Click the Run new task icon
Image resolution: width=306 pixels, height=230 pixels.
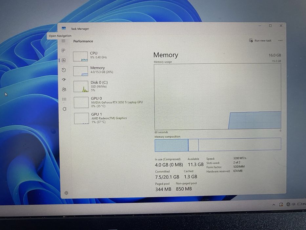251,40
